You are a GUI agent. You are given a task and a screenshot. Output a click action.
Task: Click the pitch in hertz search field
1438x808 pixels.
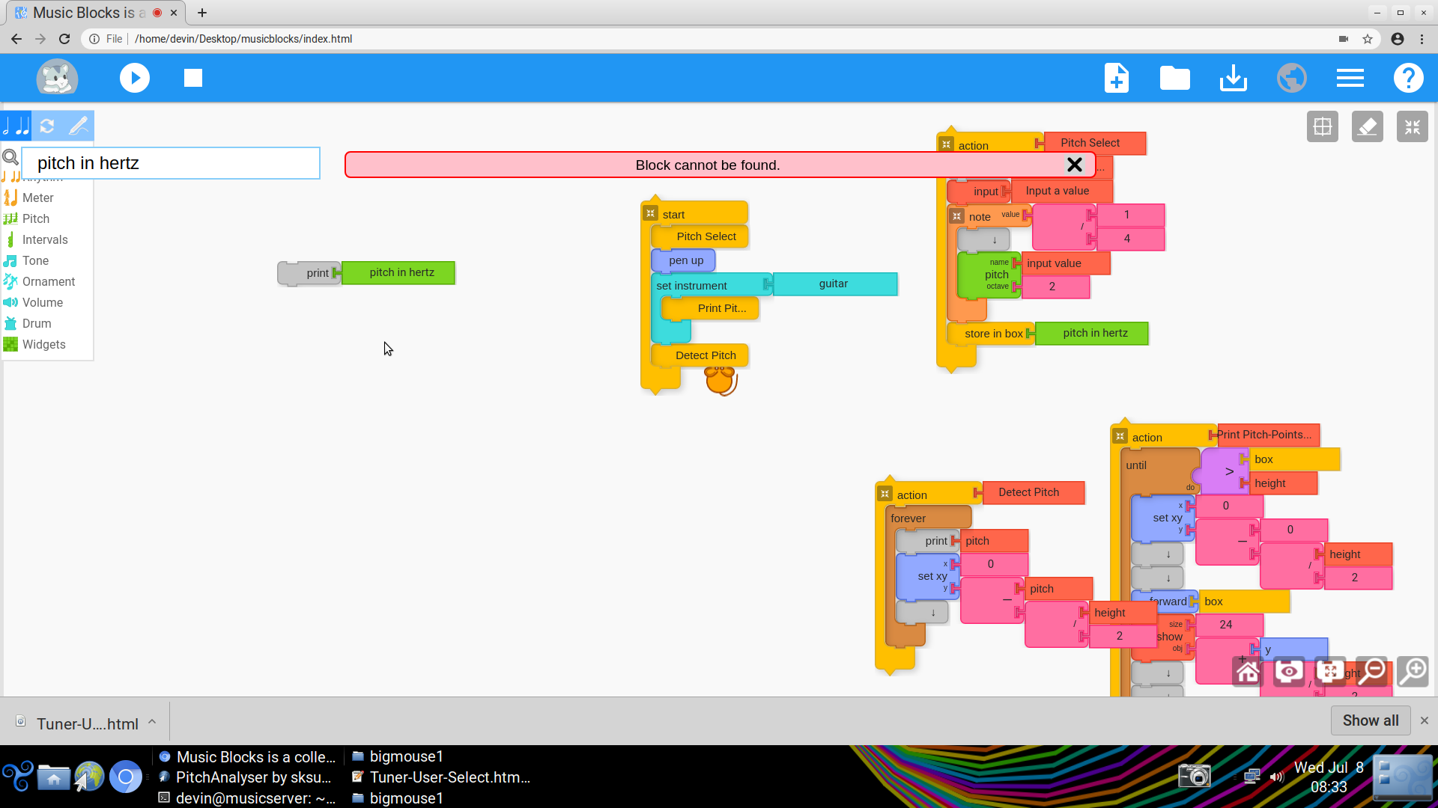171,163
